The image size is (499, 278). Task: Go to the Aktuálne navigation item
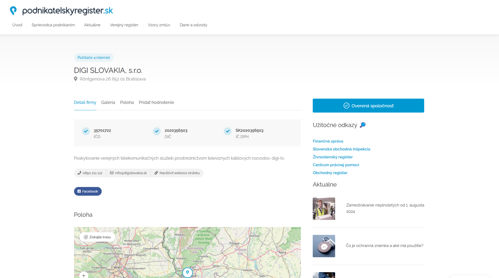pos(92,25)
